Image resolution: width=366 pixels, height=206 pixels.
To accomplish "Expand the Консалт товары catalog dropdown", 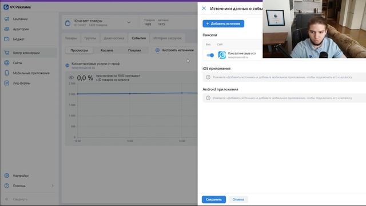I will pyautogui.click(x=129, y=22).
